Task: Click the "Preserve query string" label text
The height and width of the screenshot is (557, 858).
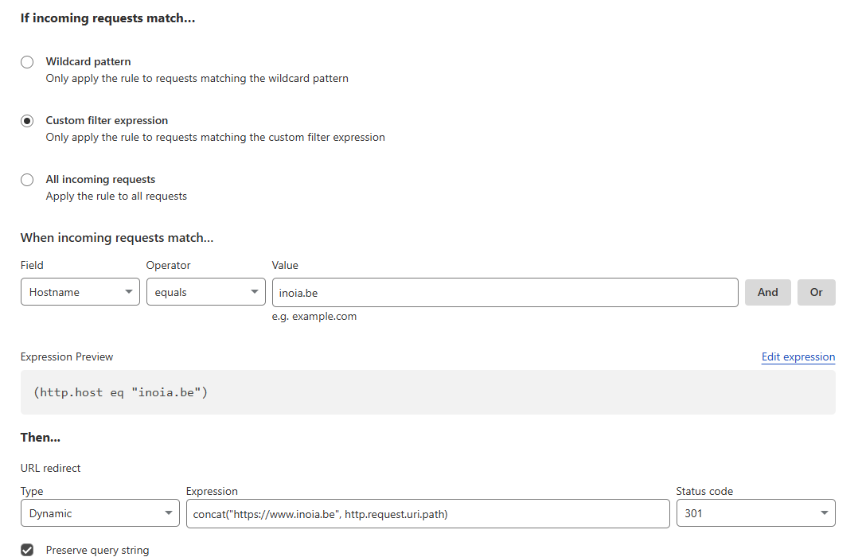Action: pos(97,550)
